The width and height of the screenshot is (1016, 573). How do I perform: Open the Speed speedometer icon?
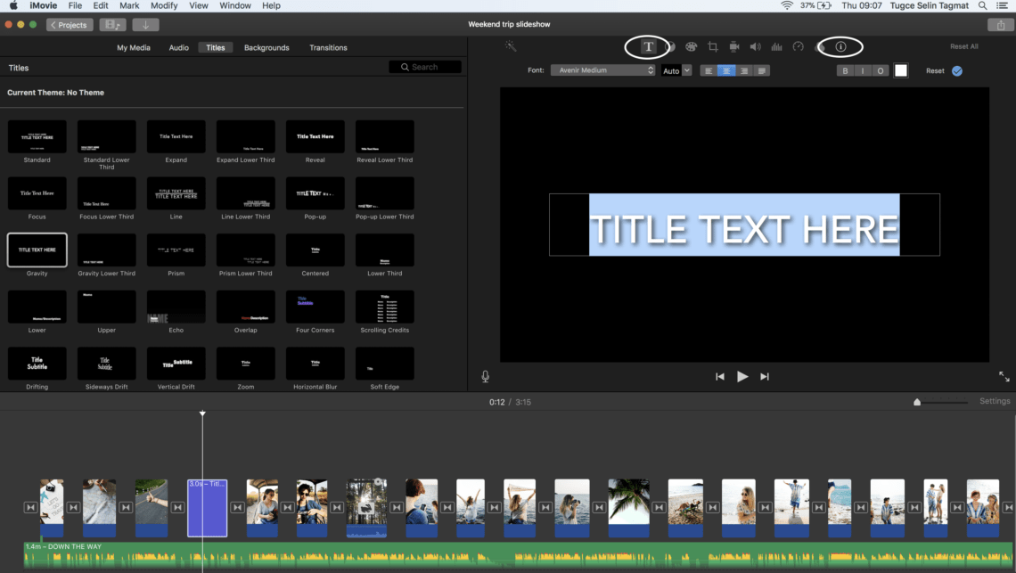pos(799,46)
